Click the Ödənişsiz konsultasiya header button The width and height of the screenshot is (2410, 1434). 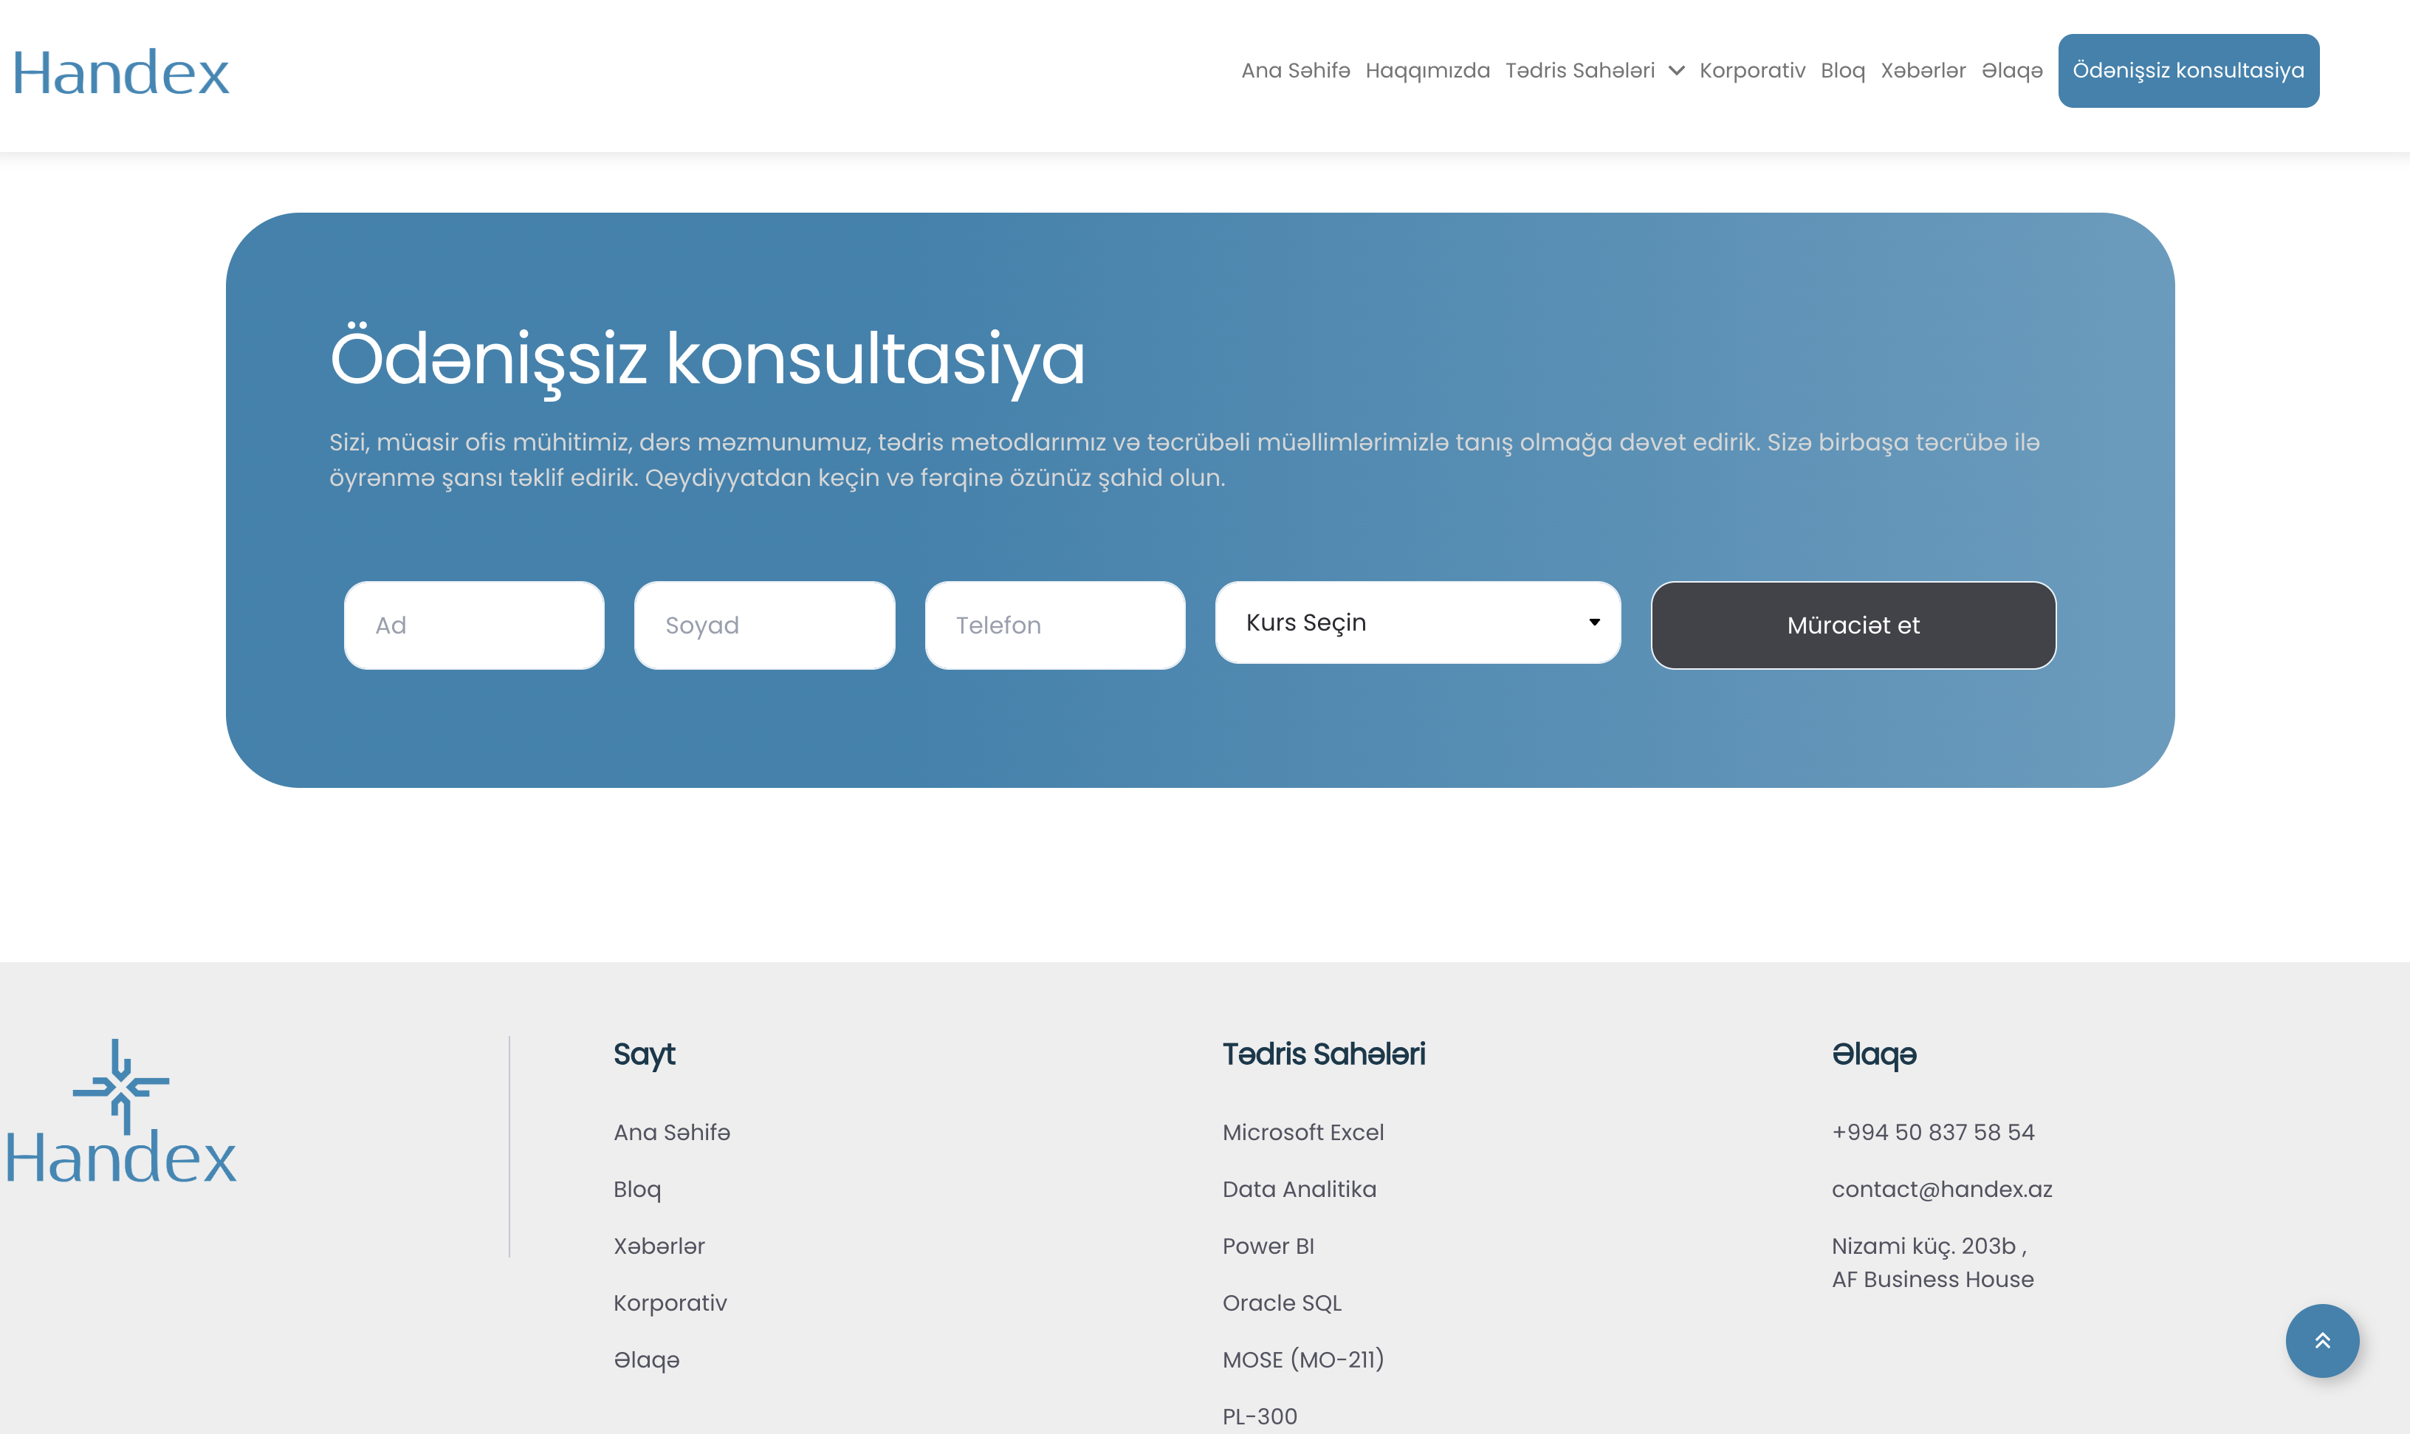2187,71
